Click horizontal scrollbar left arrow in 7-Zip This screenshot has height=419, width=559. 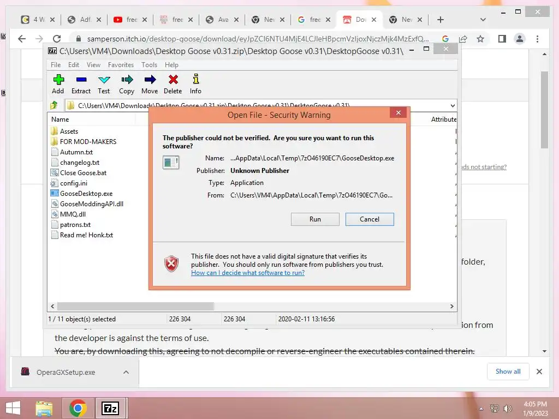(52, 306)
